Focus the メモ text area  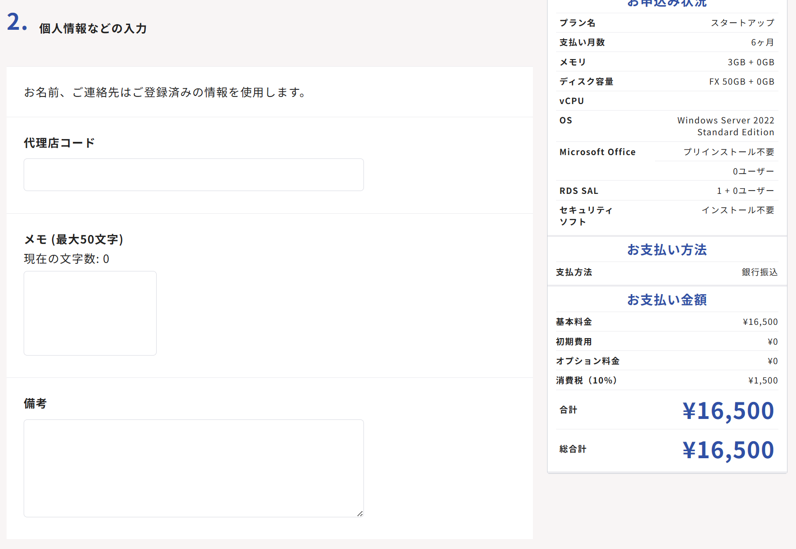90,313
